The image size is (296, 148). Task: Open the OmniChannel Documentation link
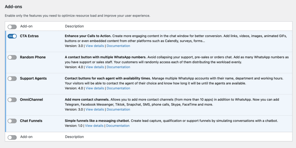tap(118, 109)
